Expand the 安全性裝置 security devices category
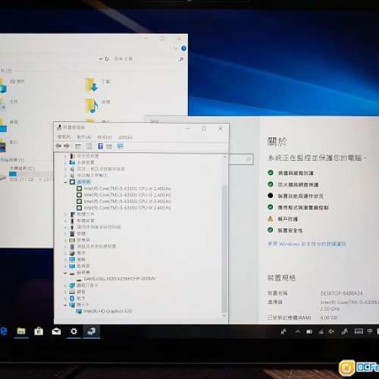Screen dimensions: 379x379 tap(65, 156)
